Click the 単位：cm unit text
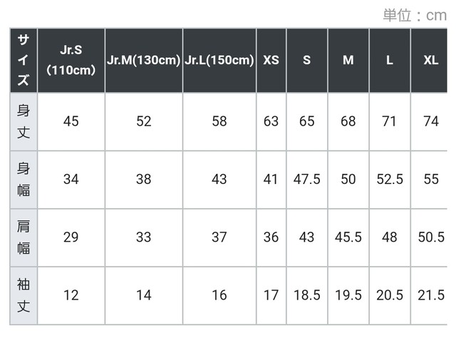456x338 pixels. 415,15
